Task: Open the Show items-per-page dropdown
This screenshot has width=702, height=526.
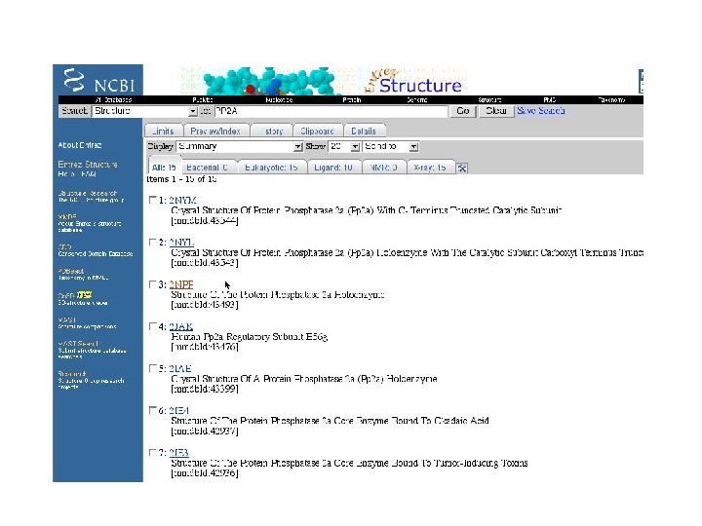Action: click(x=344, y=146)
